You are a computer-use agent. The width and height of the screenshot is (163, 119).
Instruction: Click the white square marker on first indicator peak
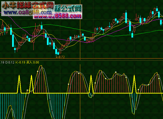[37, 72]
